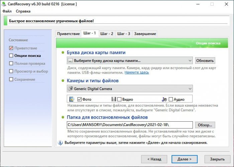This screenshot has width=234, height=167.
Task: Click the drive icon in the disk letter dropdown
Action: [x=70, y=61]
